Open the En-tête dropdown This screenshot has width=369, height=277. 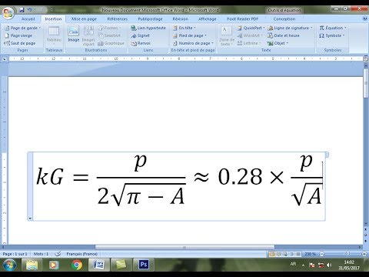tap(184, 28)
